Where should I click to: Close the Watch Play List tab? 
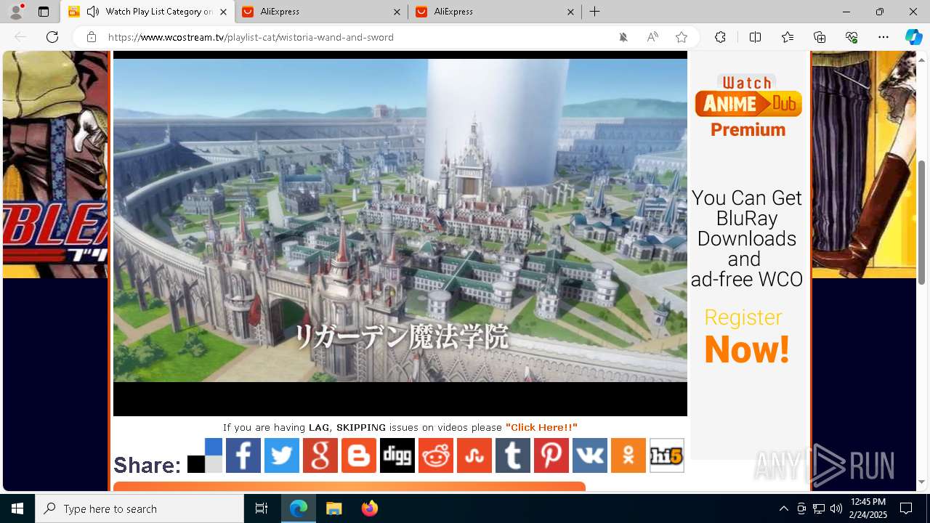point(223,12)
